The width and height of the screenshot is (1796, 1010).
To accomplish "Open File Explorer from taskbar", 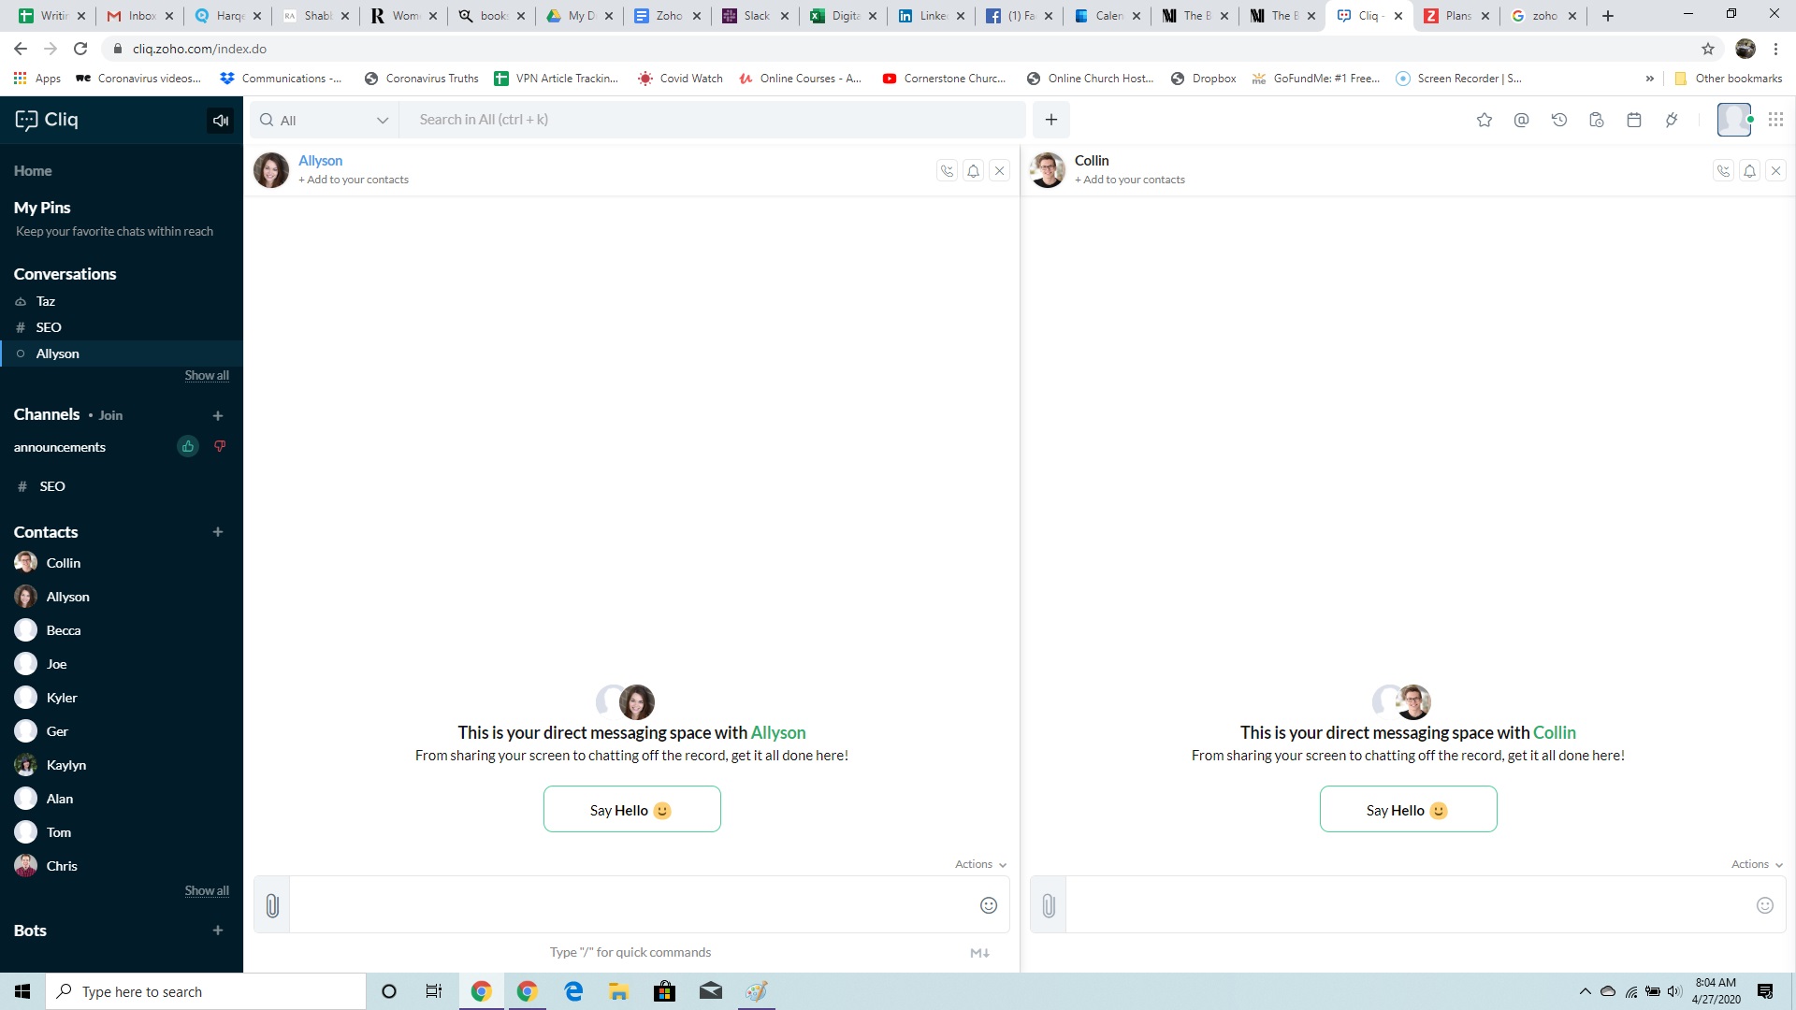I will pyautogui.click(x=618, y=991).
